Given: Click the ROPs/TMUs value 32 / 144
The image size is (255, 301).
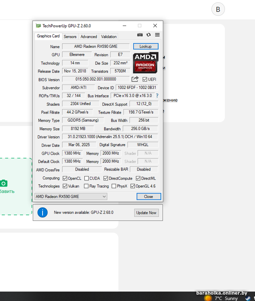Looking at the screenshot, I should 73,96.
